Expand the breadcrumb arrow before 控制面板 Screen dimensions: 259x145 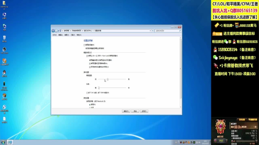pyautogui.click(x=63, y=31)
